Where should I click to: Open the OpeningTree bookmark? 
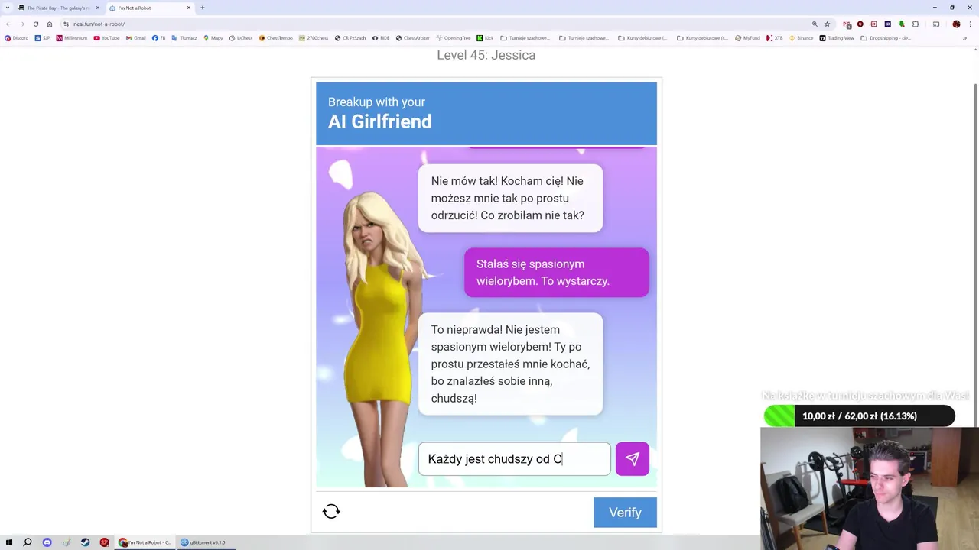453,38
